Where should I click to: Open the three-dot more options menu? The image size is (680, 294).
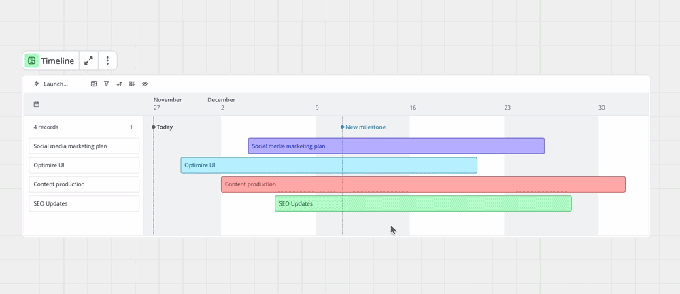(x=107, y=61)
